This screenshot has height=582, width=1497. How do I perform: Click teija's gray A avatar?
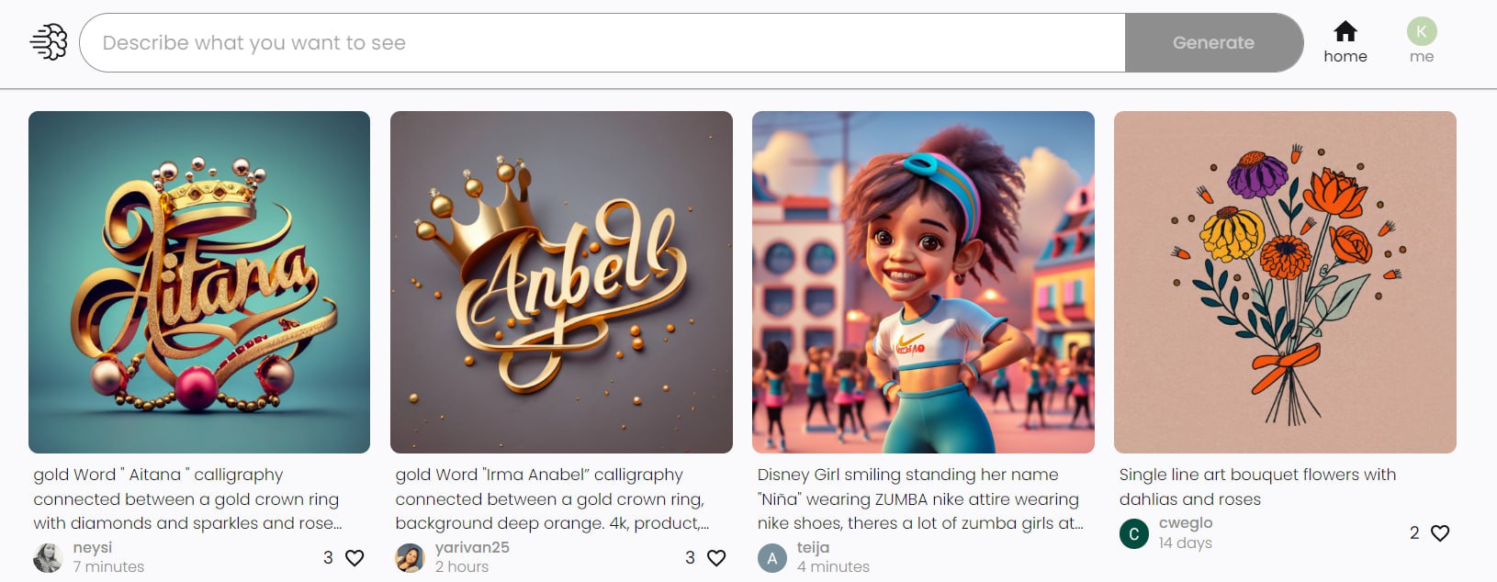(771, 557)
